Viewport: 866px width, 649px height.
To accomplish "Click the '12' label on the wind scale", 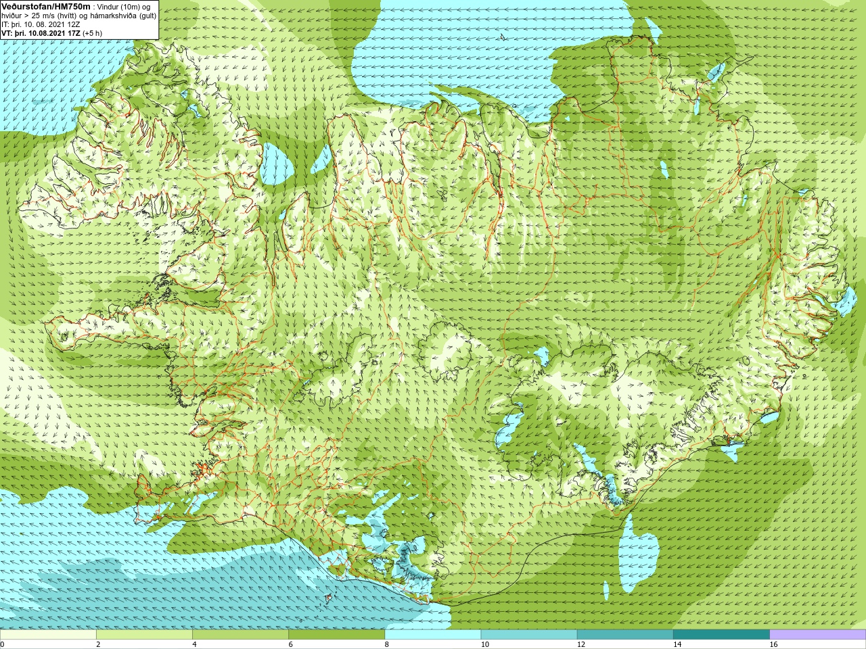I will click(581, 644).
